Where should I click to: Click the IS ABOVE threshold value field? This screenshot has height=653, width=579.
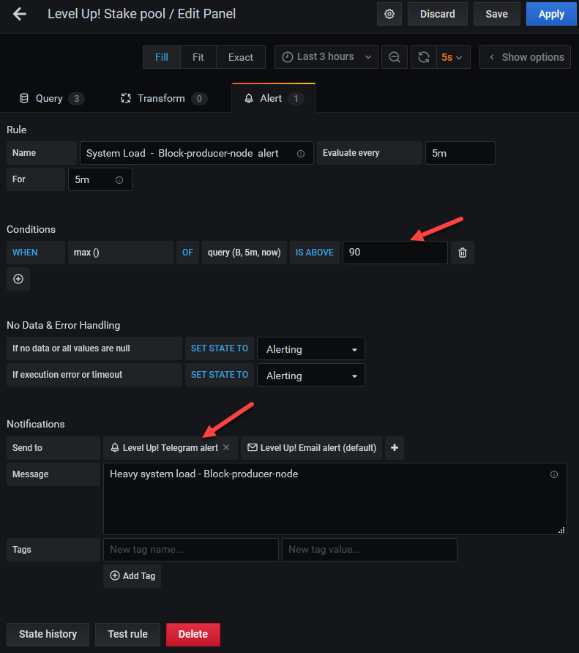[x=394, y=253]
